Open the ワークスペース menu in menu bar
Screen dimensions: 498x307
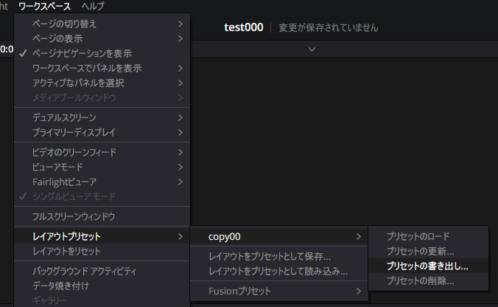[44, 6]
